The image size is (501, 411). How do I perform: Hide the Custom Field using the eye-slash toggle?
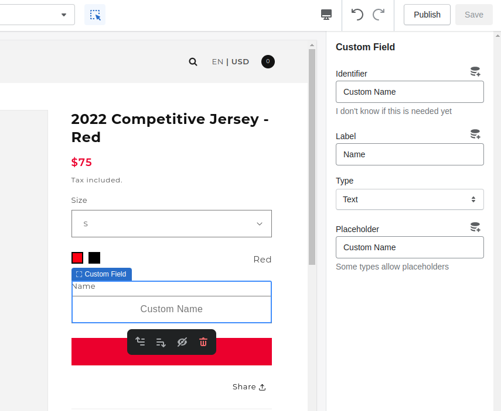tap(182, 342)
